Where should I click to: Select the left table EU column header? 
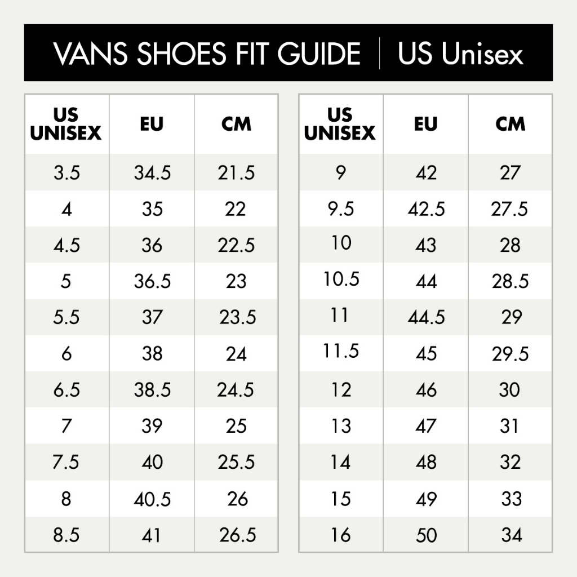pos(152,124)
